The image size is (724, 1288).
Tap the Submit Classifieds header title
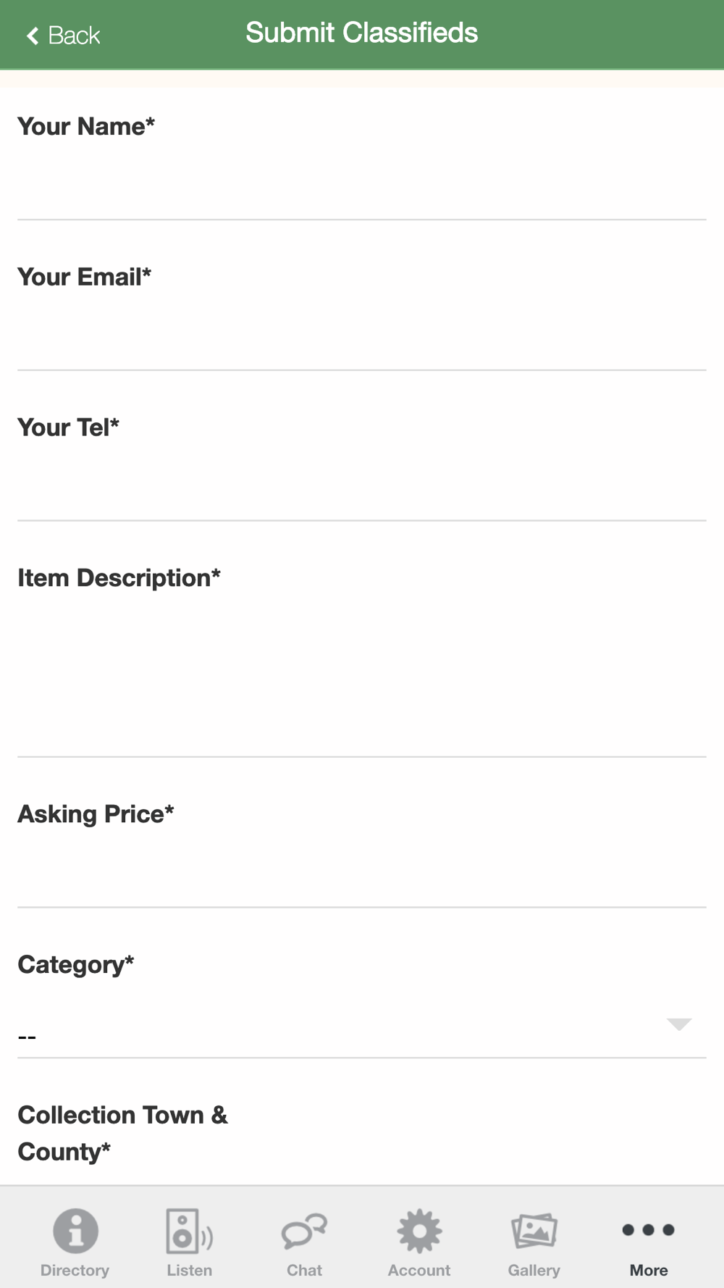362,33
